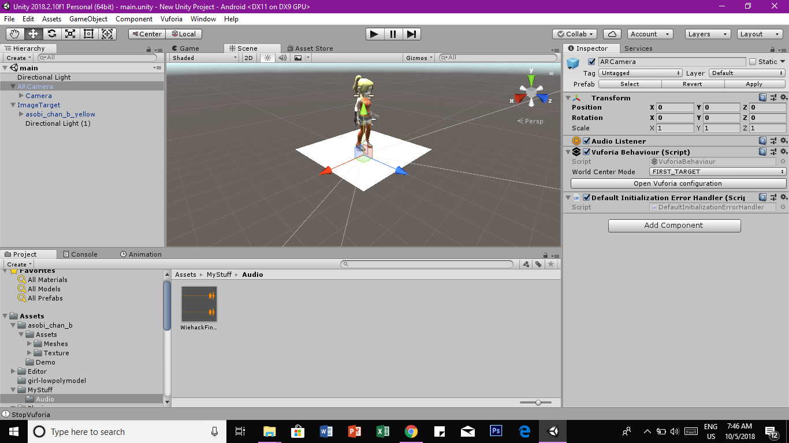Open the Tag dropdown

pos(640,73)
